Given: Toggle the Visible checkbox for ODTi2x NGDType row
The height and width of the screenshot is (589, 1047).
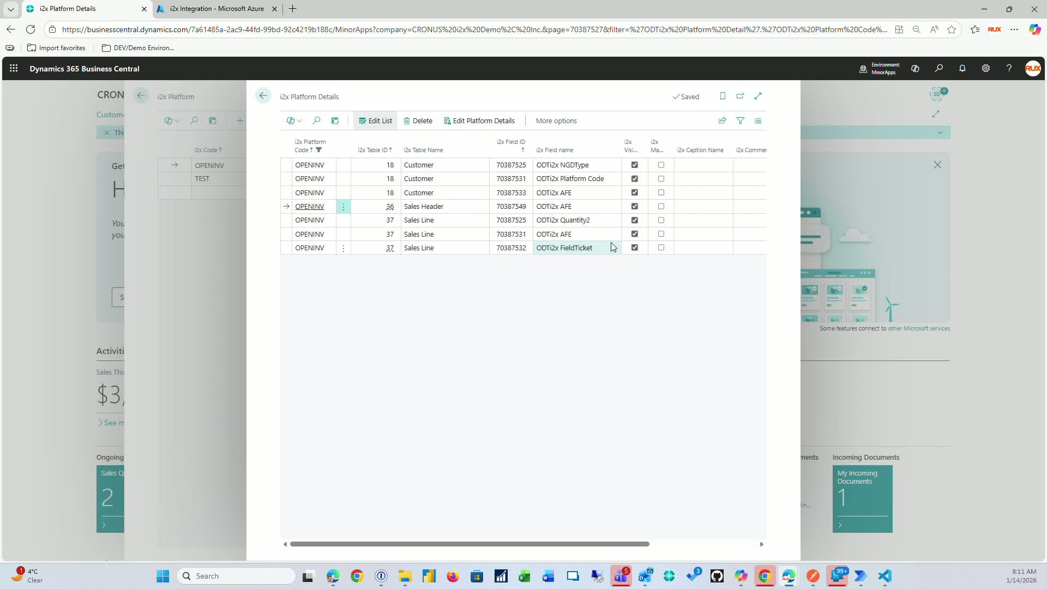Looking at the screenshot, I should point(634,165).
